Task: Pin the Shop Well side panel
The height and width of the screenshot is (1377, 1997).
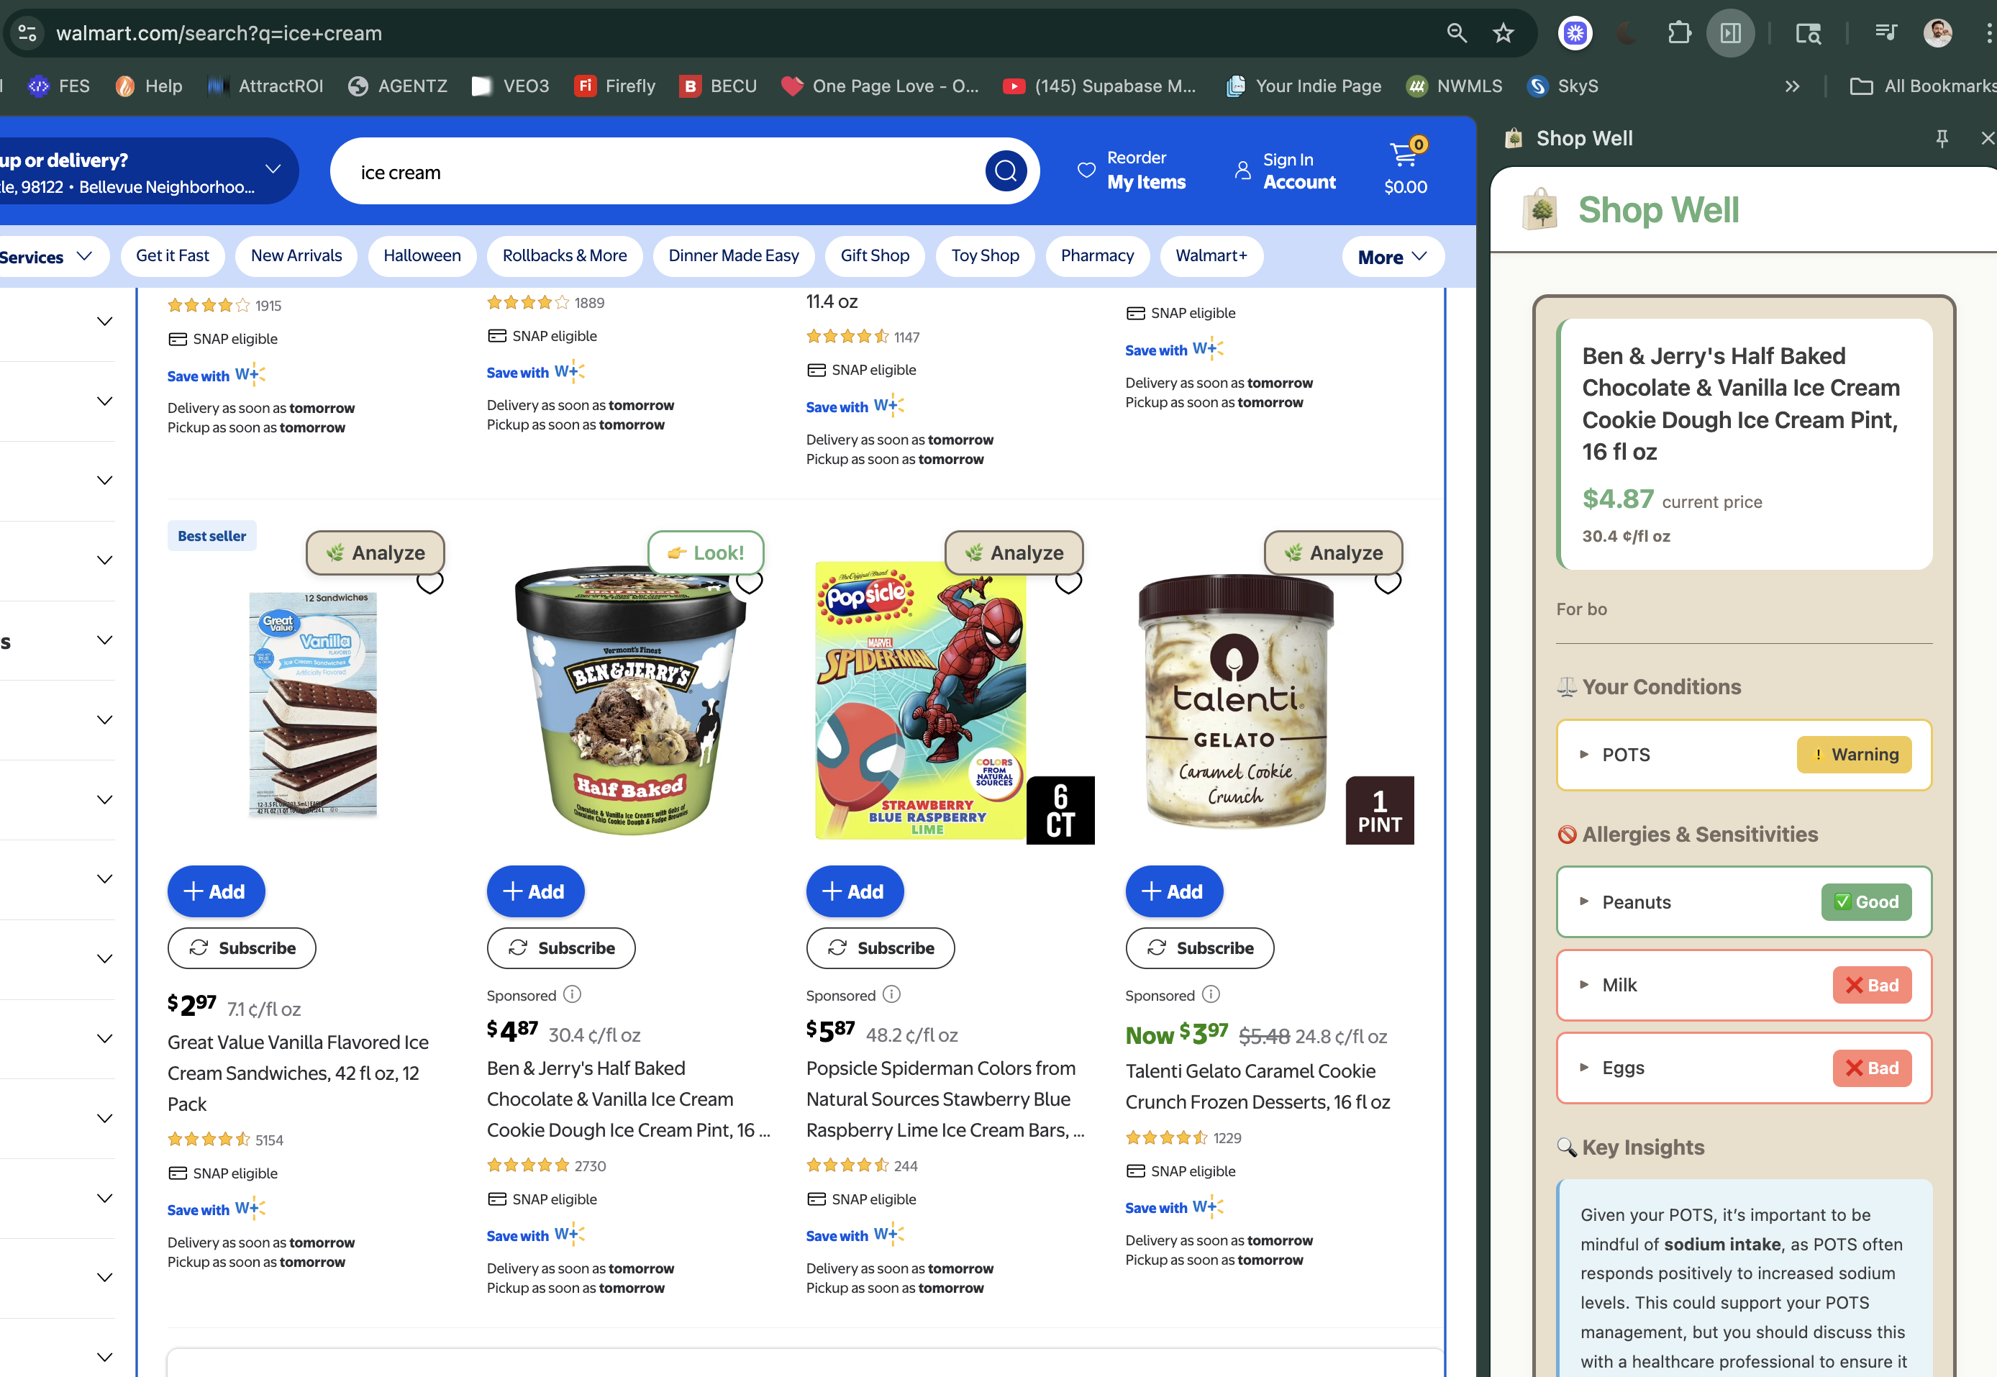Action: (x=1942, y=138)
